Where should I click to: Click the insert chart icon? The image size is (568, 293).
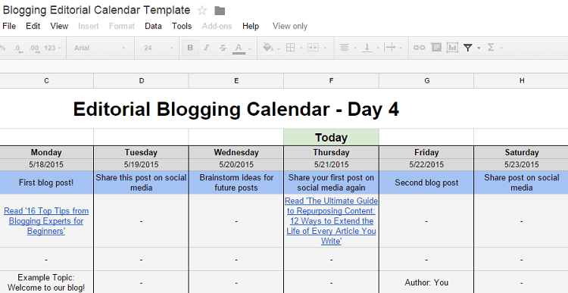coord(452,48)
